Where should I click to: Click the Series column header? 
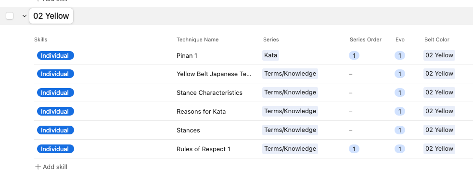click(271, 39)
